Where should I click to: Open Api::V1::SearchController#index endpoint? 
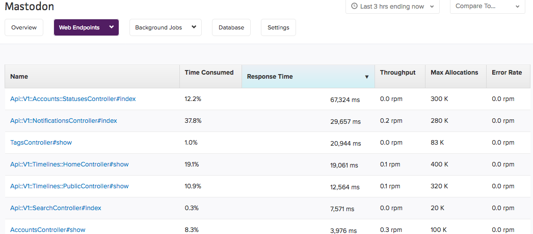click(x=56, y=208)
